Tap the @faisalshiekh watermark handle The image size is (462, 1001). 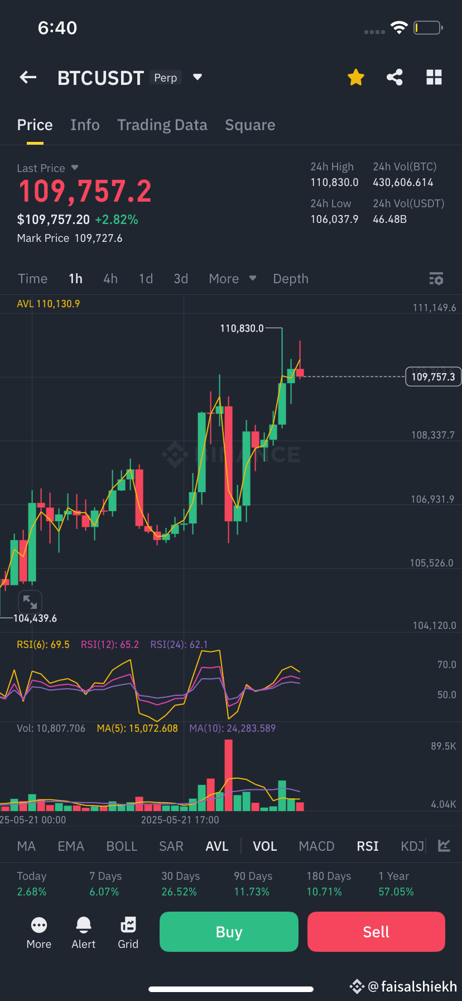pos(412,986)
